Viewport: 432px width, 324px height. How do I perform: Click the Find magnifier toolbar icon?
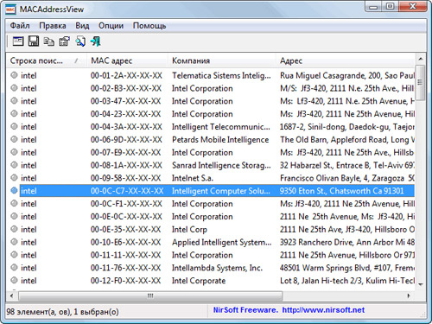point(80,41)
